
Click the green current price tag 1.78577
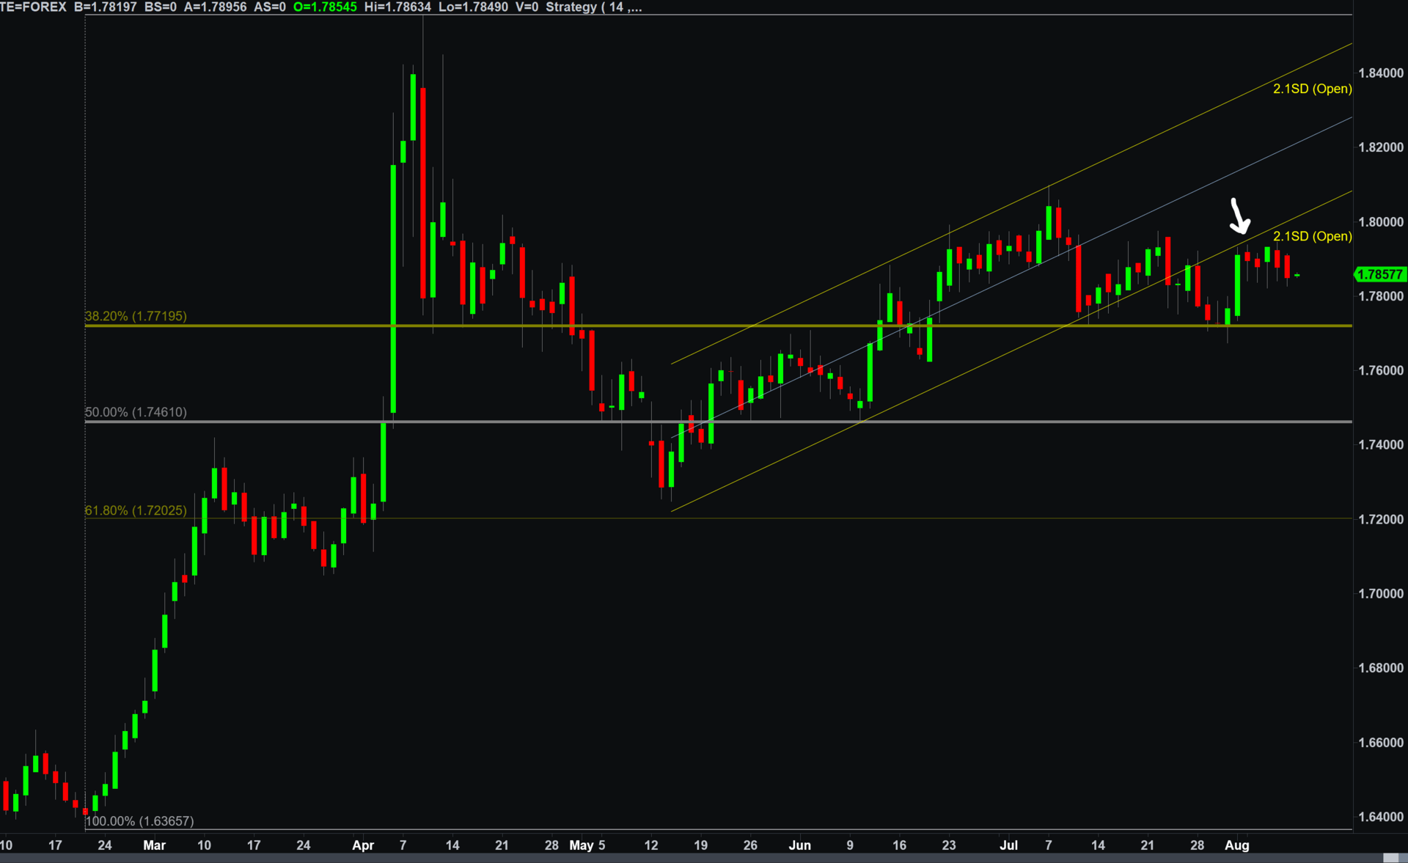pyautogui.click(x=1379, y=275)
